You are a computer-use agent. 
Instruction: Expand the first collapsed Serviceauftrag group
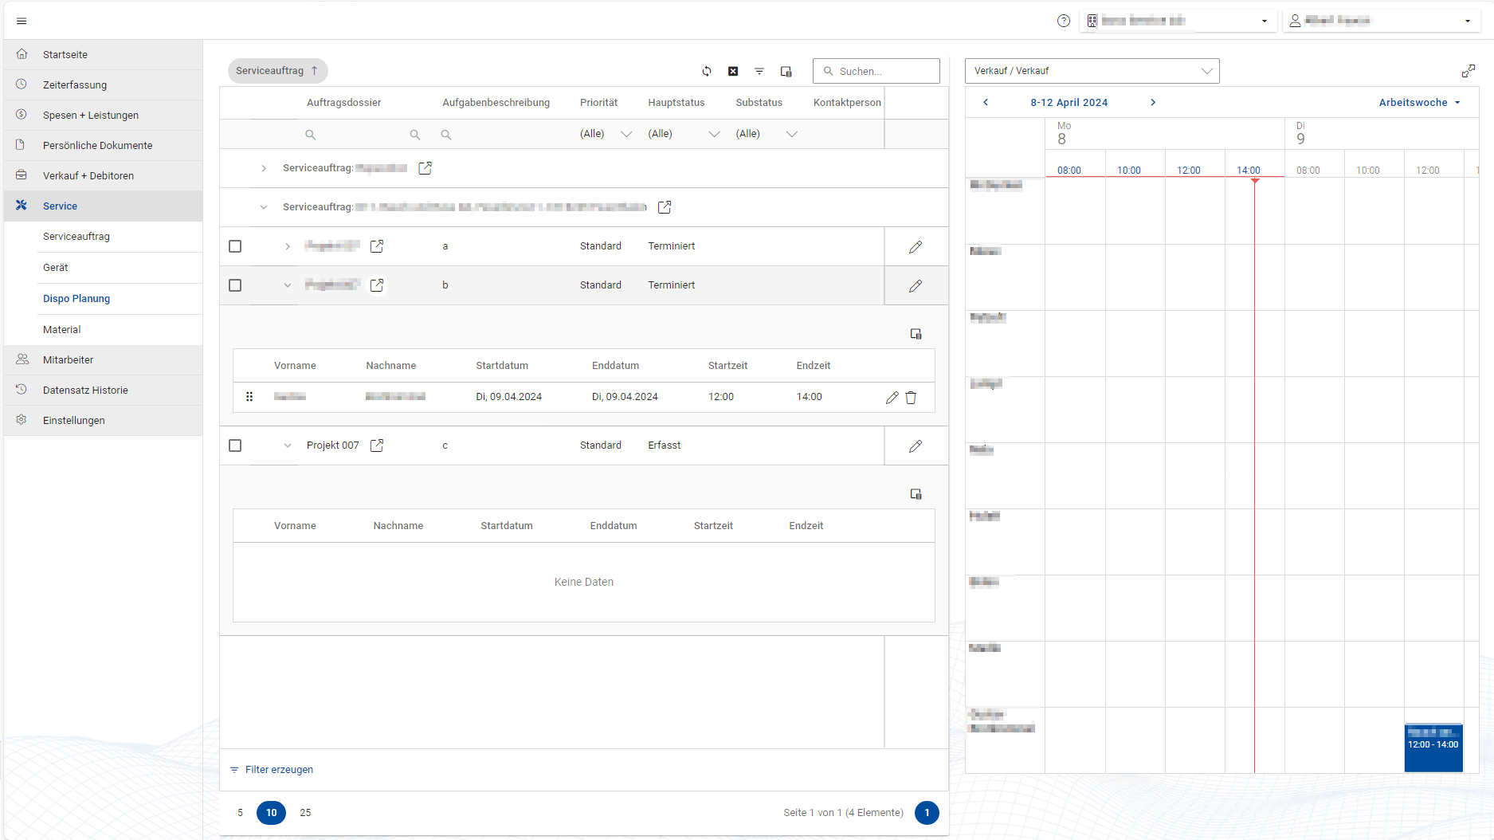[264, 168]
